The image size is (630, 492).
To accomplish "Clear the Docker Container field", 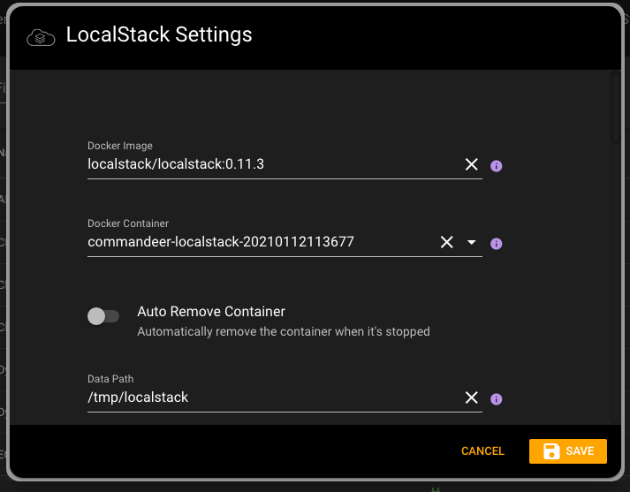I will [x=447, y=242].
